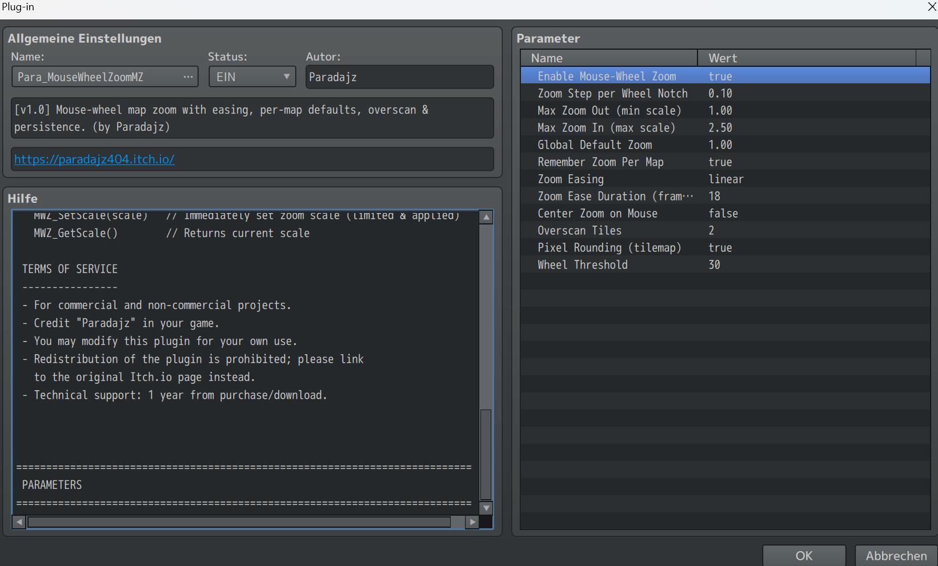Click the value 1.00 for Global Default Zoom
Screen dimensions: 938x566
click(x=720, y=144)
